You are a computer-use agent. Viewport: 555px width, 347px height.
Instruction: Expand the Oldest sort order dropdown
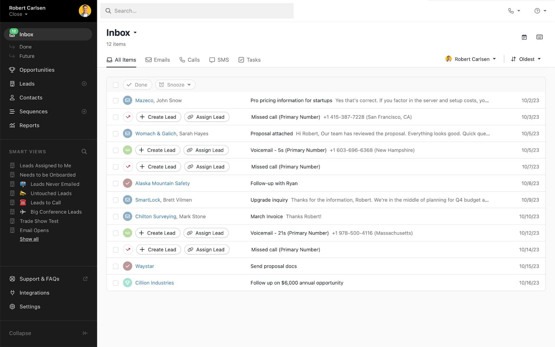[526, 59]
